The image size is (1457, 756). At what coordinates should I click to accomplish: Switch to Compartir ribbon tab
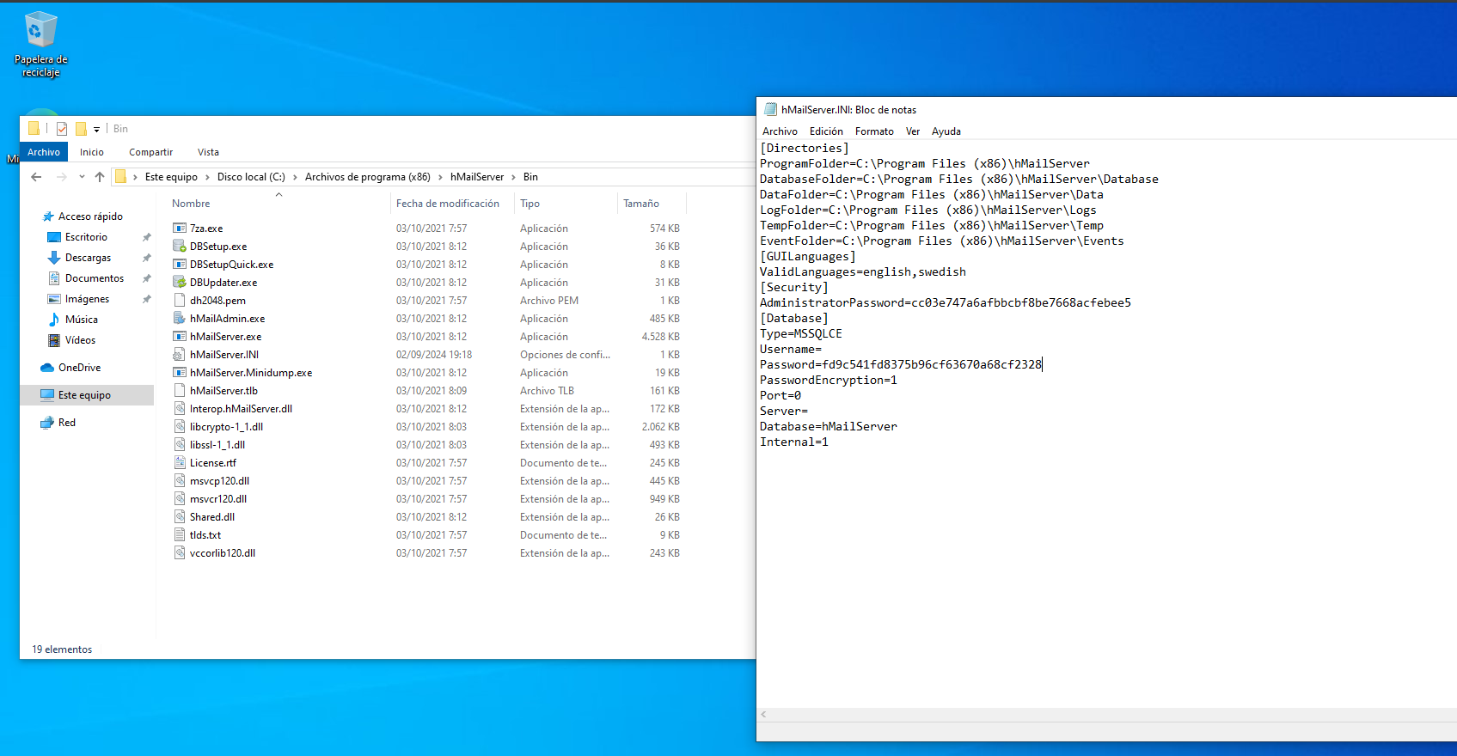pos(151,152)
